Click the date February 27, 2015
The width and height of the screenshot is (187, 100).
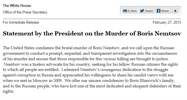point(167,23)
